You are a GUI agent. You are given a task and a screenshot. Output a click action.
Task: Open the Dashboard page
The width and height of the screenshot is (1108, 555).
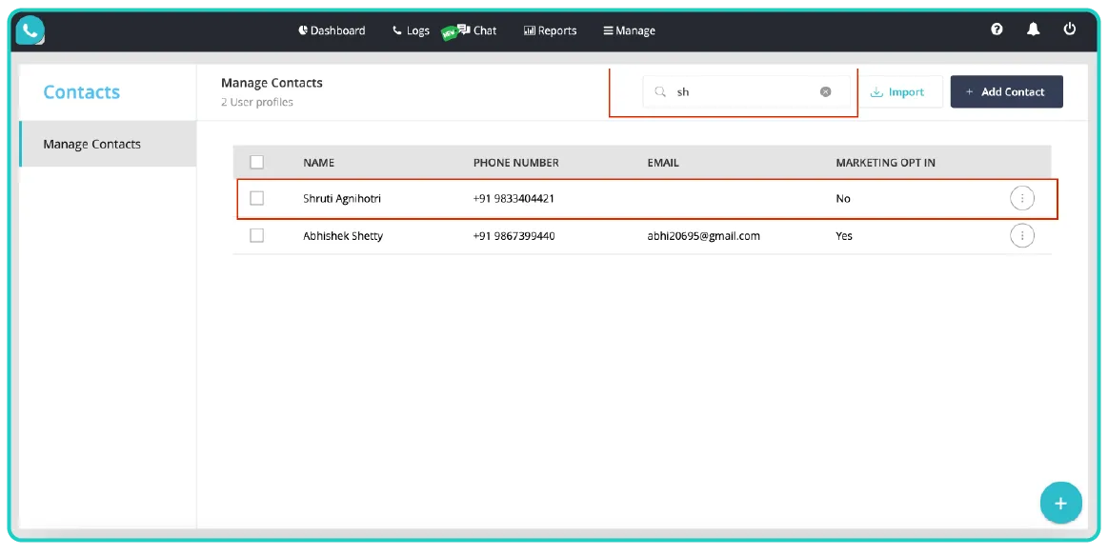[x=332, y=30]
